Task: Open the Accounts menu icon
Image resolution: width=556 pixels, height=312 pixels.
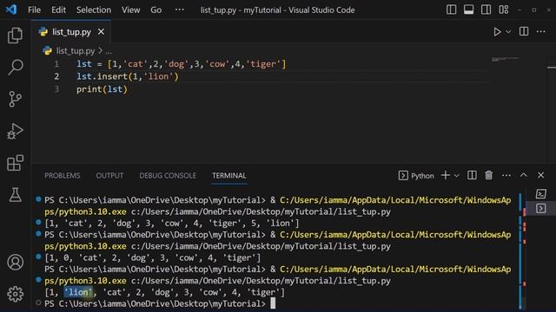Action: [16, 262]
